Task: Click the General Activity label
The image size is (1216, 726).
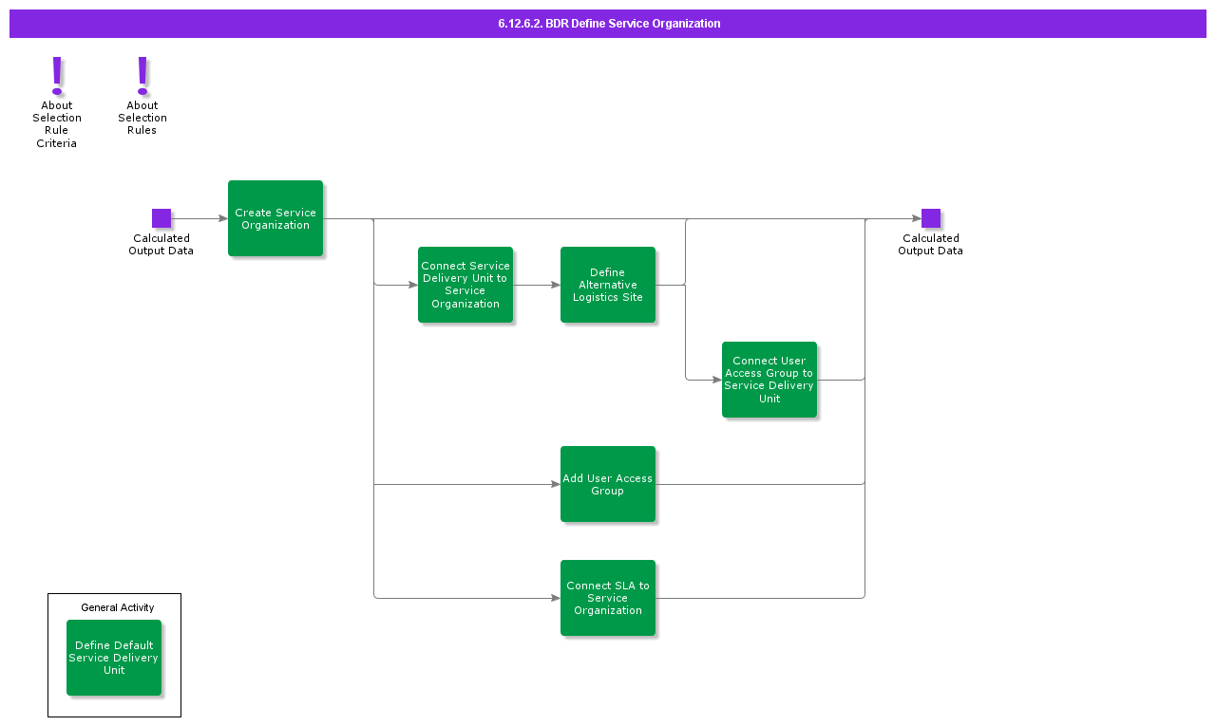Action: point(118,607)
